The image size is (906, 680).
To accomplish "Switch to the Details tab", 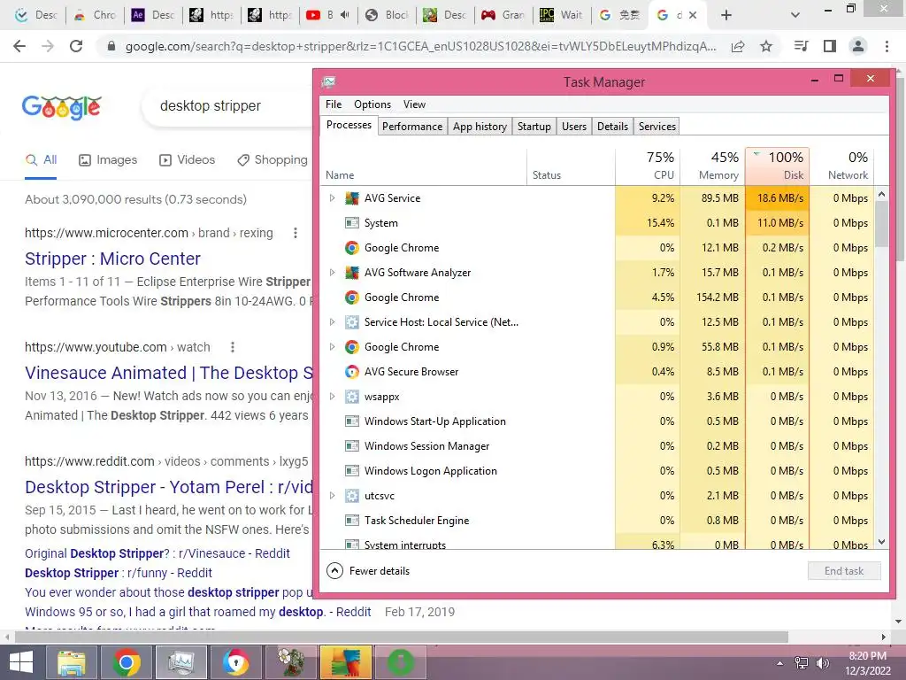I will [612, 127].
